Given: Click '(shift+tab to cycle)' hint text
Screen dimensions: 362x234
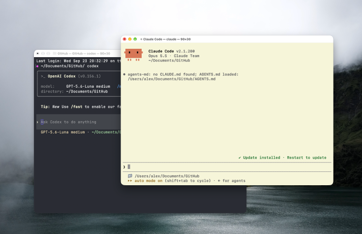Looking at the screenshot, I should click(x=188, y=181).
